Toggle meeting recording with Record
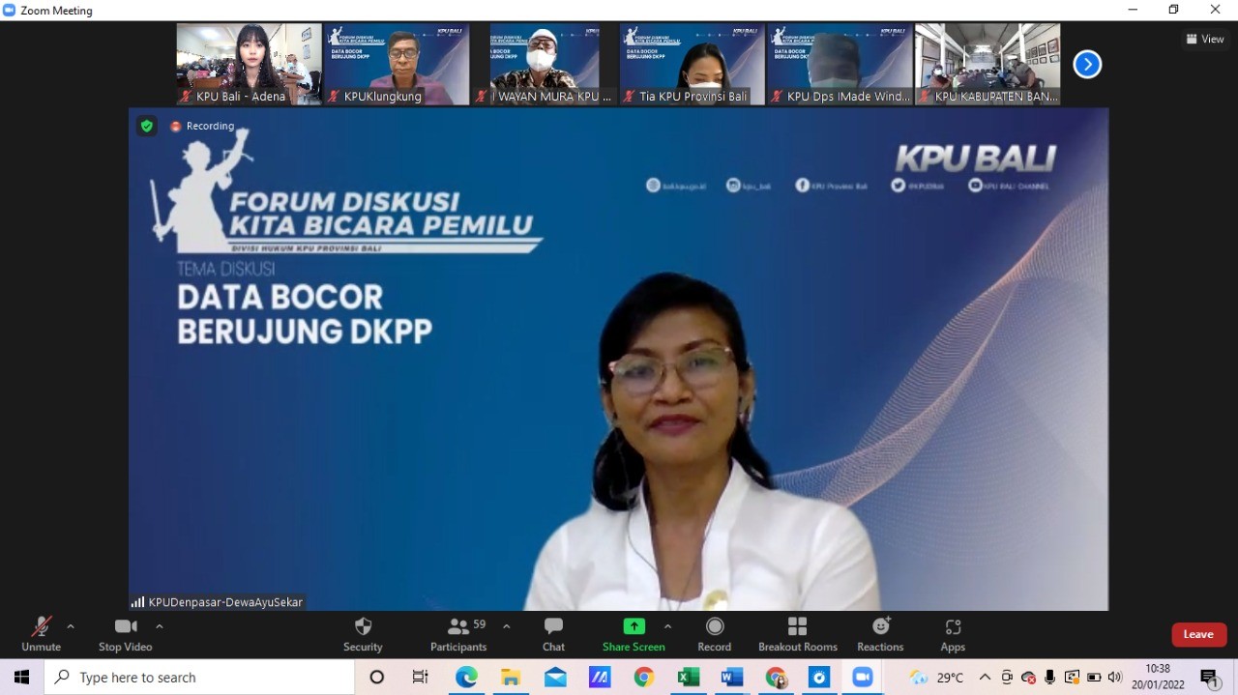The width and height of the screenshot is (1238, 695). click(714, 634)
